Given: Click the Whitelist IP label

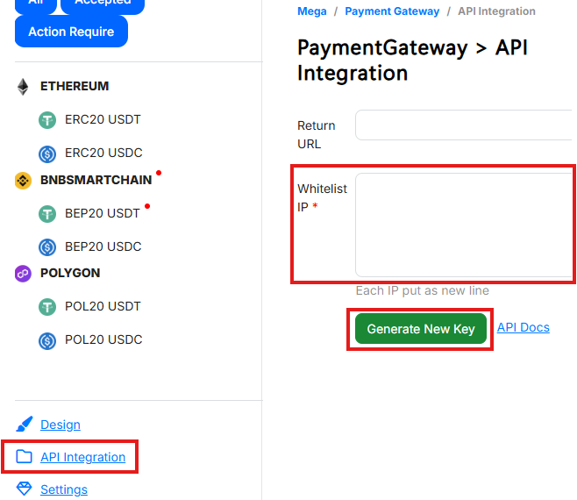Looking at the screenshot, I should point(323,198).
